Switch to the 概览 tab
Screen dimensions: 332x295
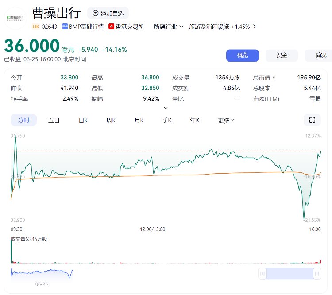point(243,55)
